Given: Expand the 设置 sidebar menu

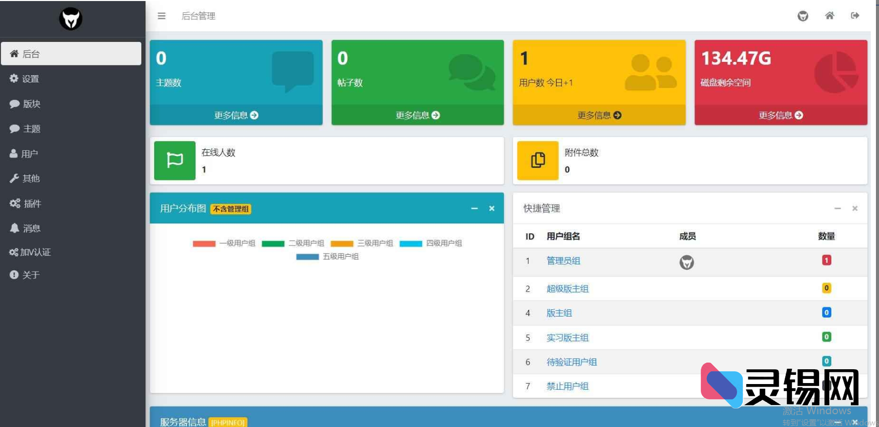Looking at the screenshot, I should coord(30,79).
